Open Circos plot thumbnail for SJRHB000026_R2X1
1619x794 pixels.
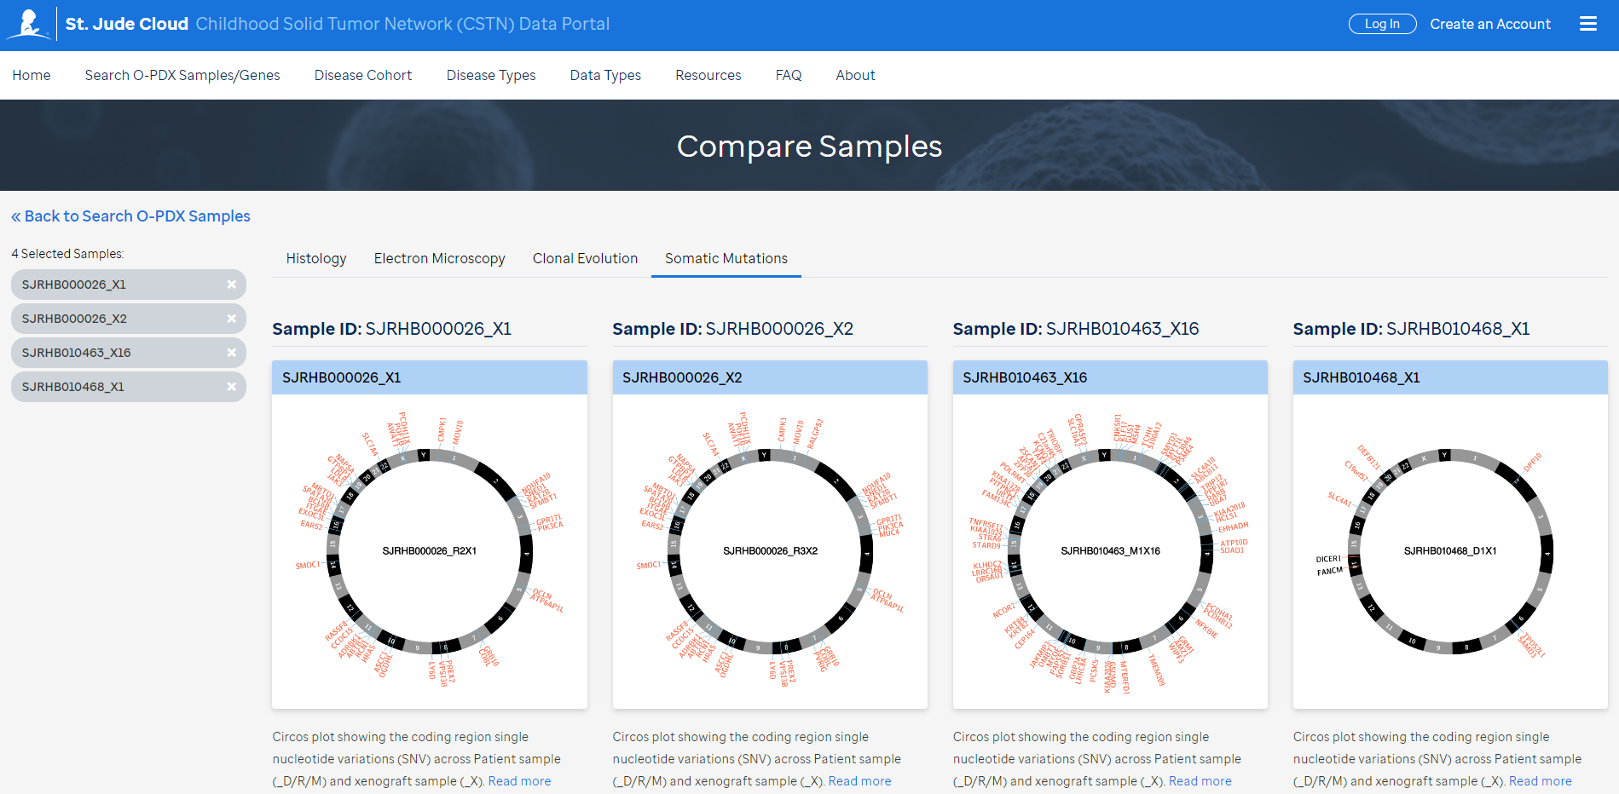click(x=430, y=551)
